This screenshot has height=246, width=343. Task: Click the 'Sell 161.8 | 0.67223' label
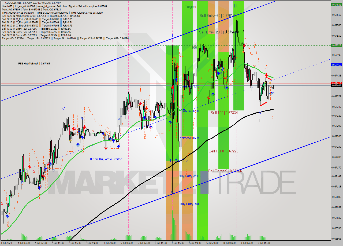(x=223, y=151)
